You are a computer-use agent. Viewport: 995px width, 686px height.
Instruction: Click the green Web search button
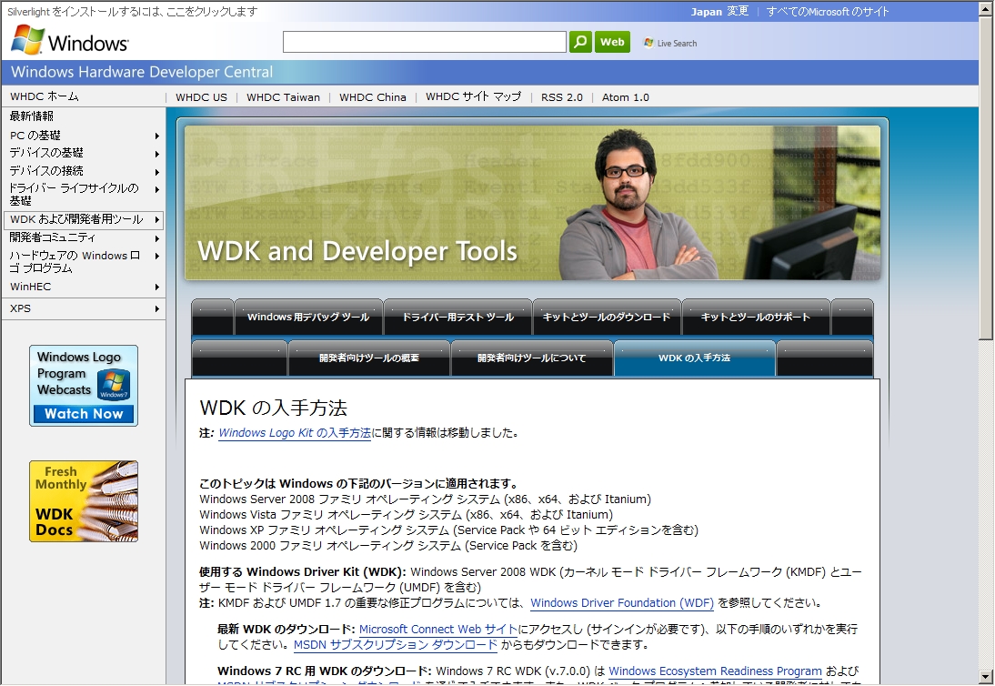pyautogui.click(x=612, y=42)
